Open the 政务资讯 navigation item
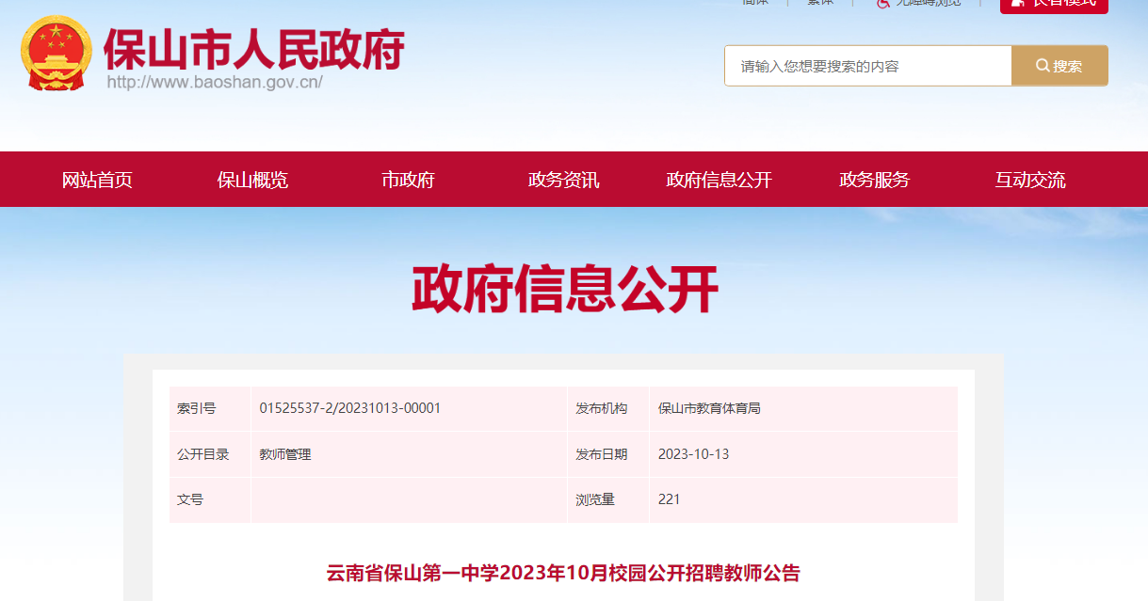The width and height of the screenshot is (1148, 601). (x=563, y=180)
